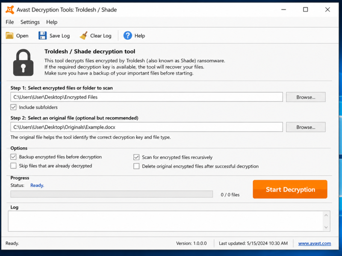Click the Clear Log broom icon
This screenshot has height=256, width=342.
[x=83, y=35]
